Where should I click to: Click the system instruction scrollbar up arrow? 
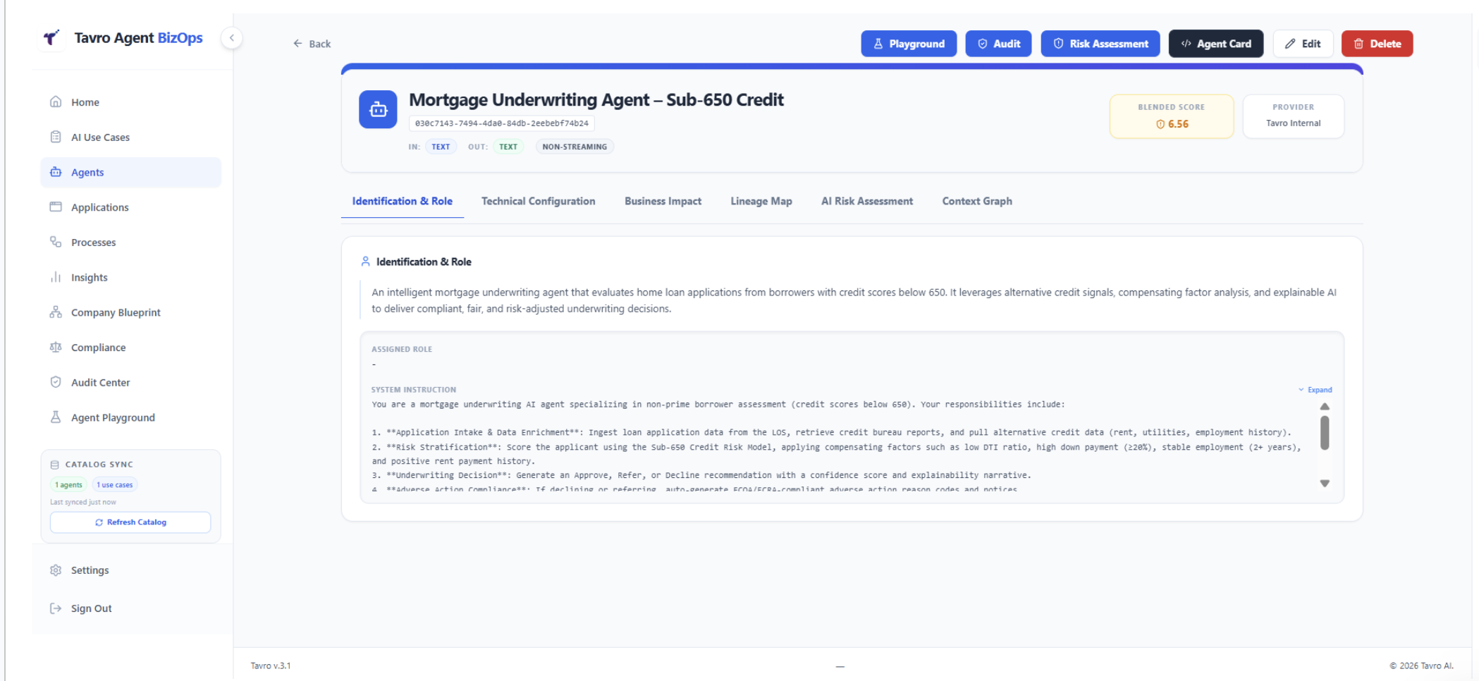coord(1325,407)
